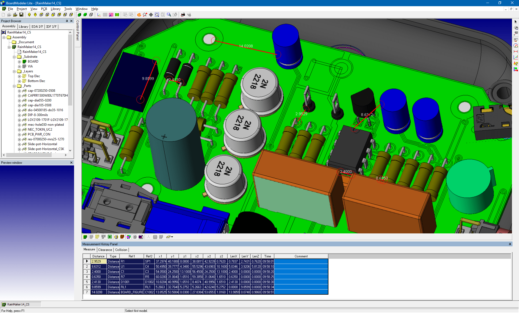Click the BOARD_FIGURE cell in row 7
519x313 pixels.
point(132,292)
